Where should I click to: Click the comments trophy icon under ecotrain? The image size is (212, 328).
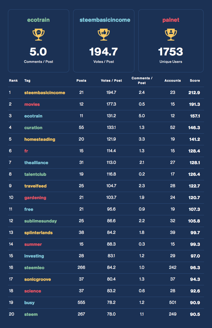[x=38, y=35]
